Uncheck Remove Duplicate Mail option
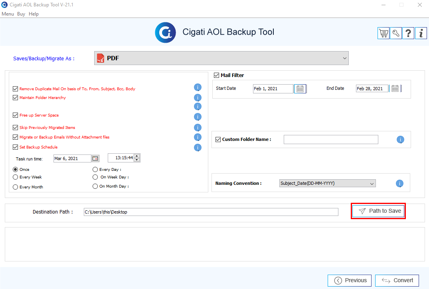 point(15,89)
